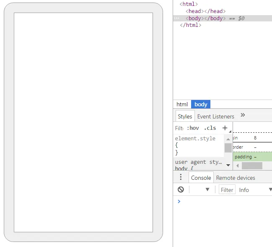Click the padding area in box model
272x247 pixels.
click(x=252, y=157)
